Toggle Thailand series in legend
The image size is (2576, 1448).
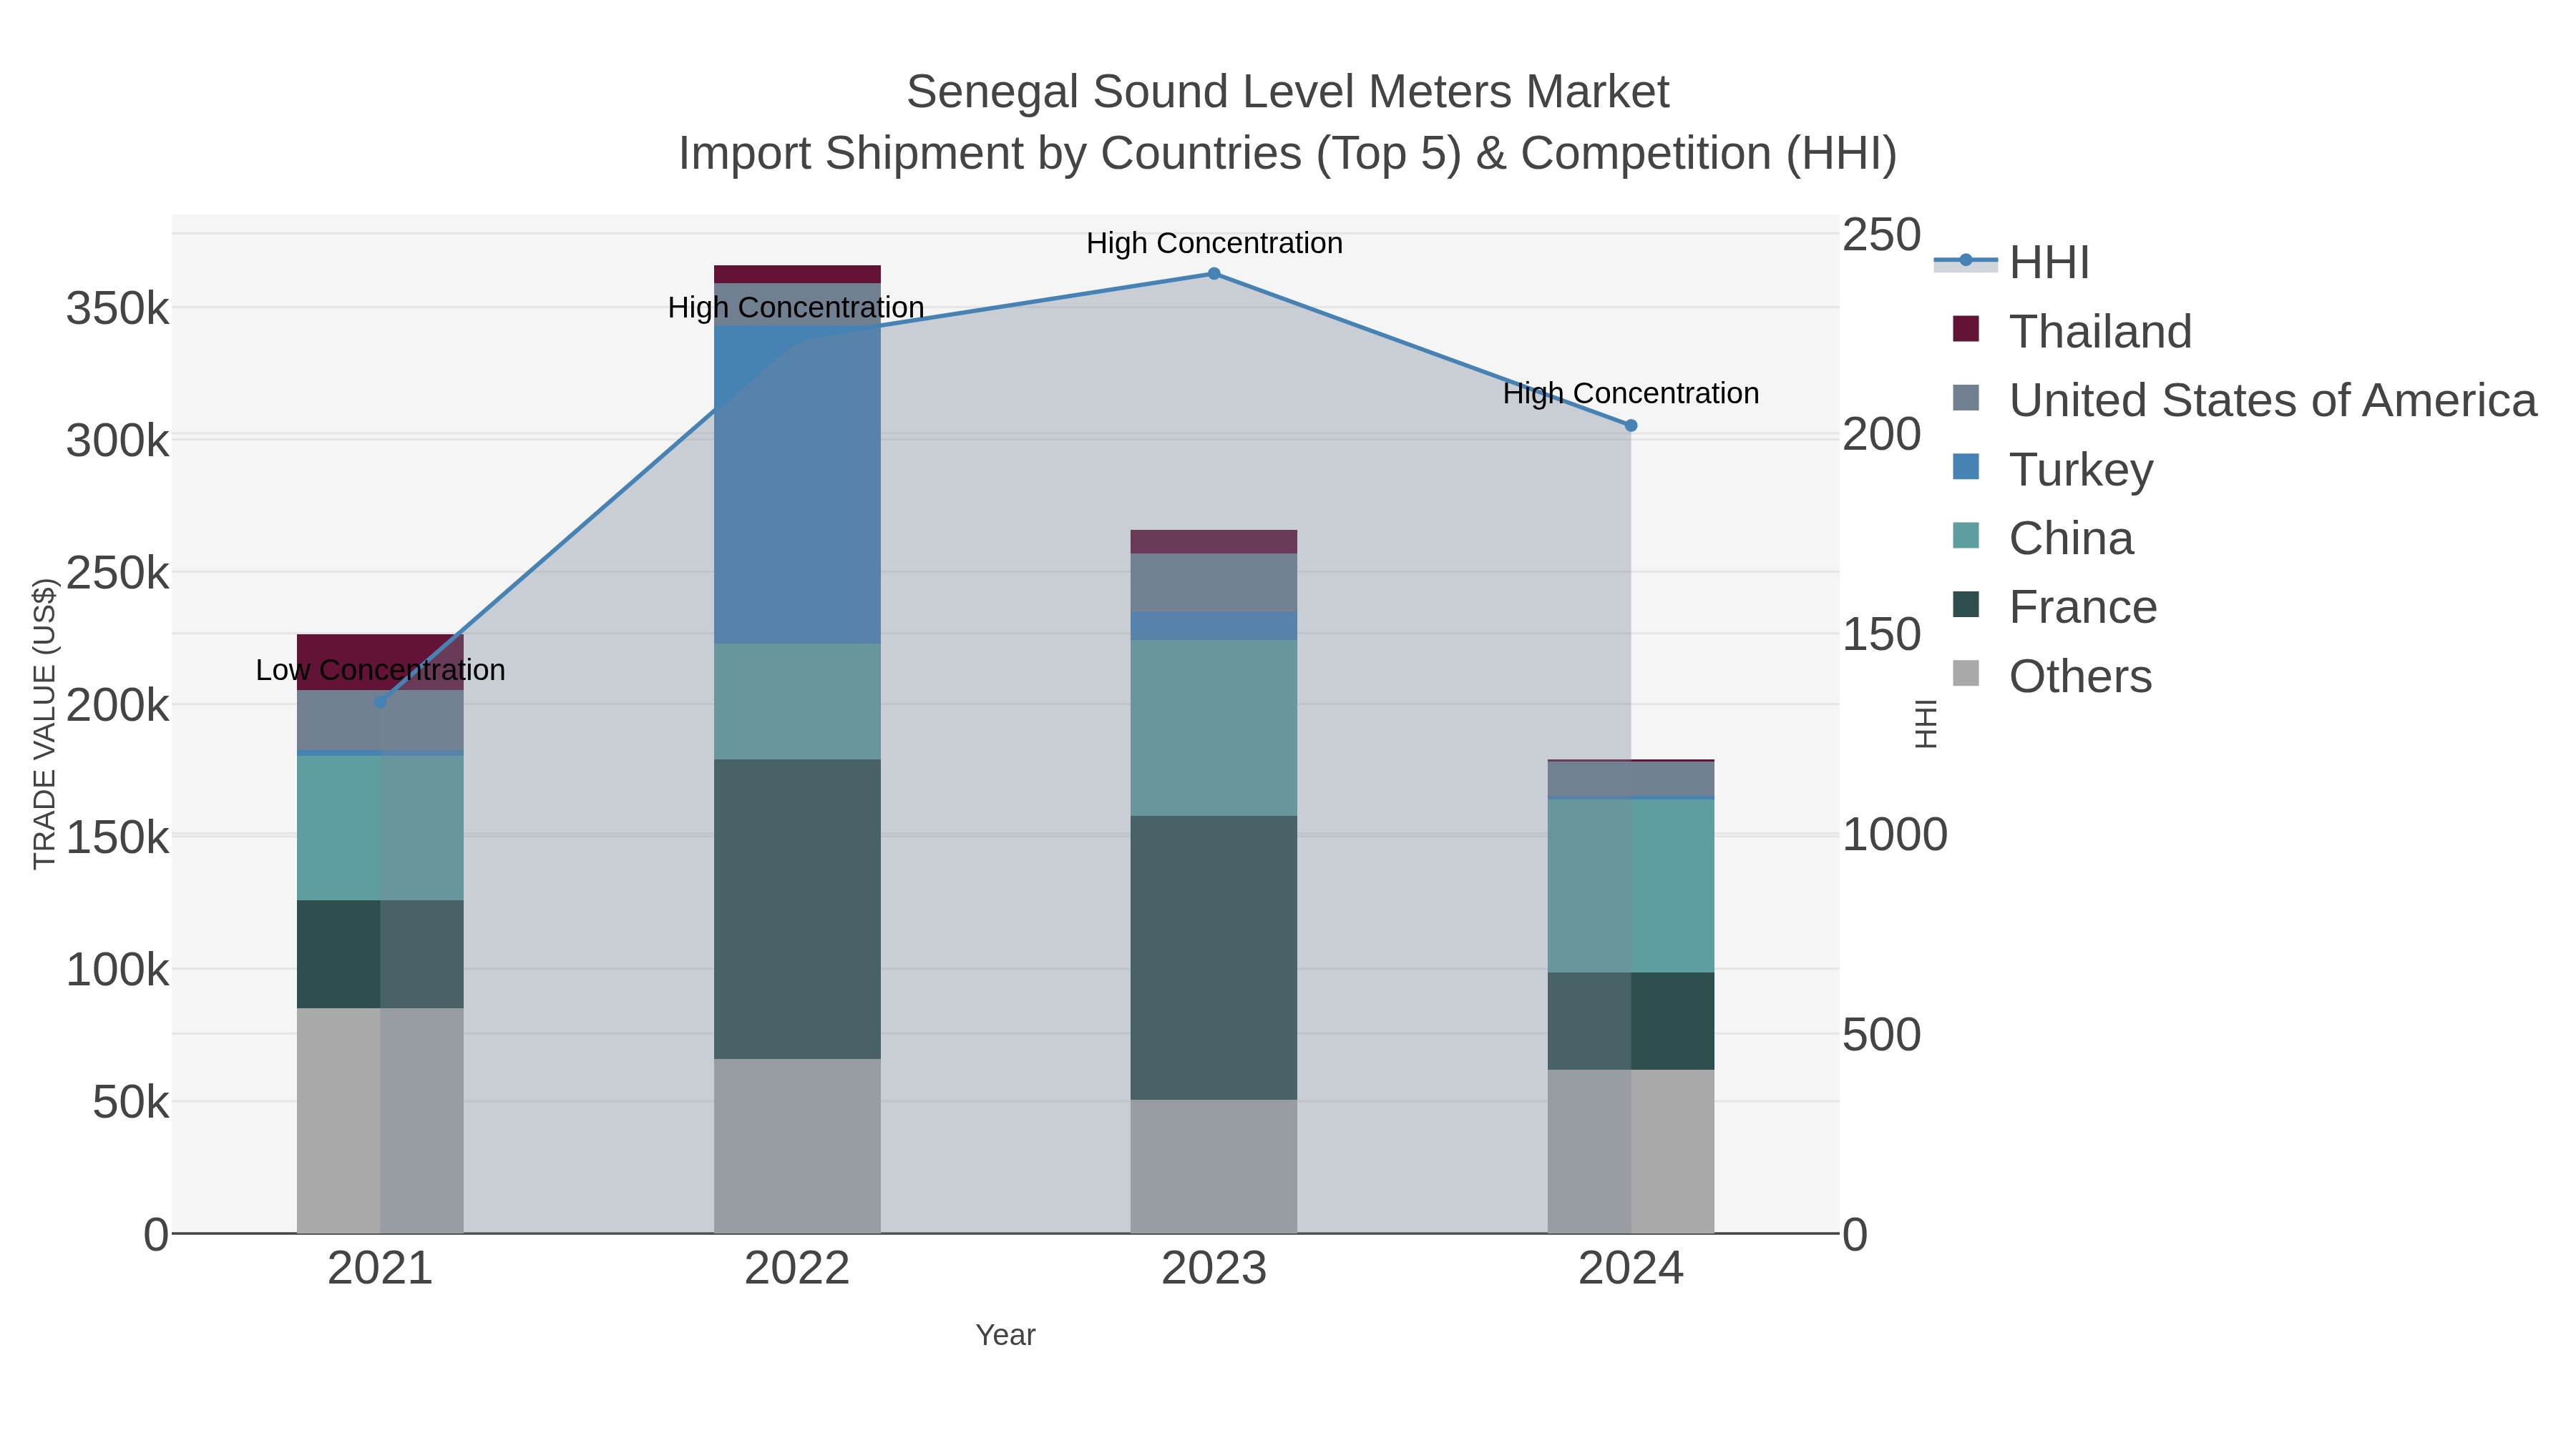2072,331
